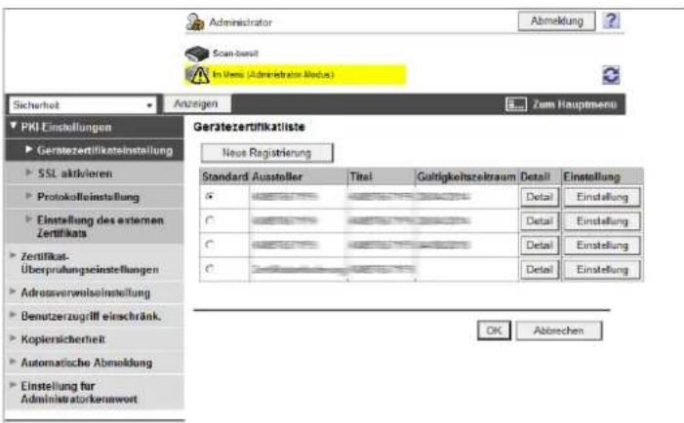Open Detail for second certificate
The width and height of the screenshot is (684, 423).
540,221
